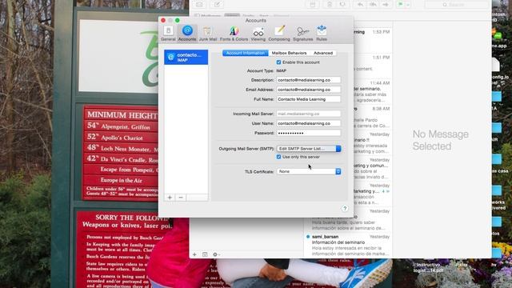This screenshot has width=512, height=288.
Task: Open the sami_barsan message in Mail list
Action: [x=348, y=245]
